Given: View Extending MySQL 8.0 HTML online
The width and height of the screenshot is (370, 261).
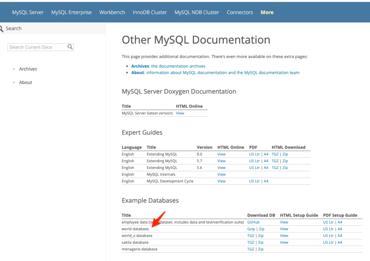Looking at the screenshot, I should tap(221, 154).
